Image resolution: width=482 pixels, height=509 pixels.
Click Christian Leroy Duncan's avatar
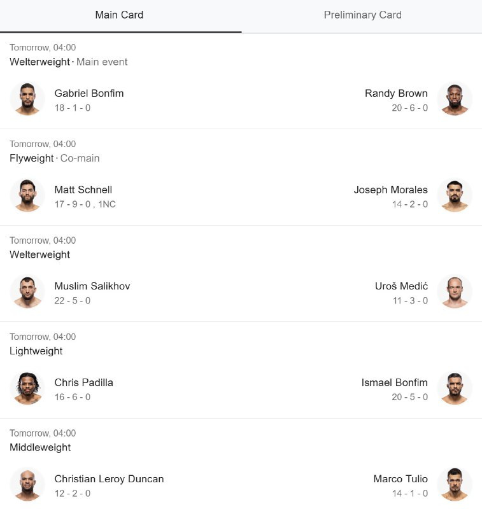click(27, 485)
